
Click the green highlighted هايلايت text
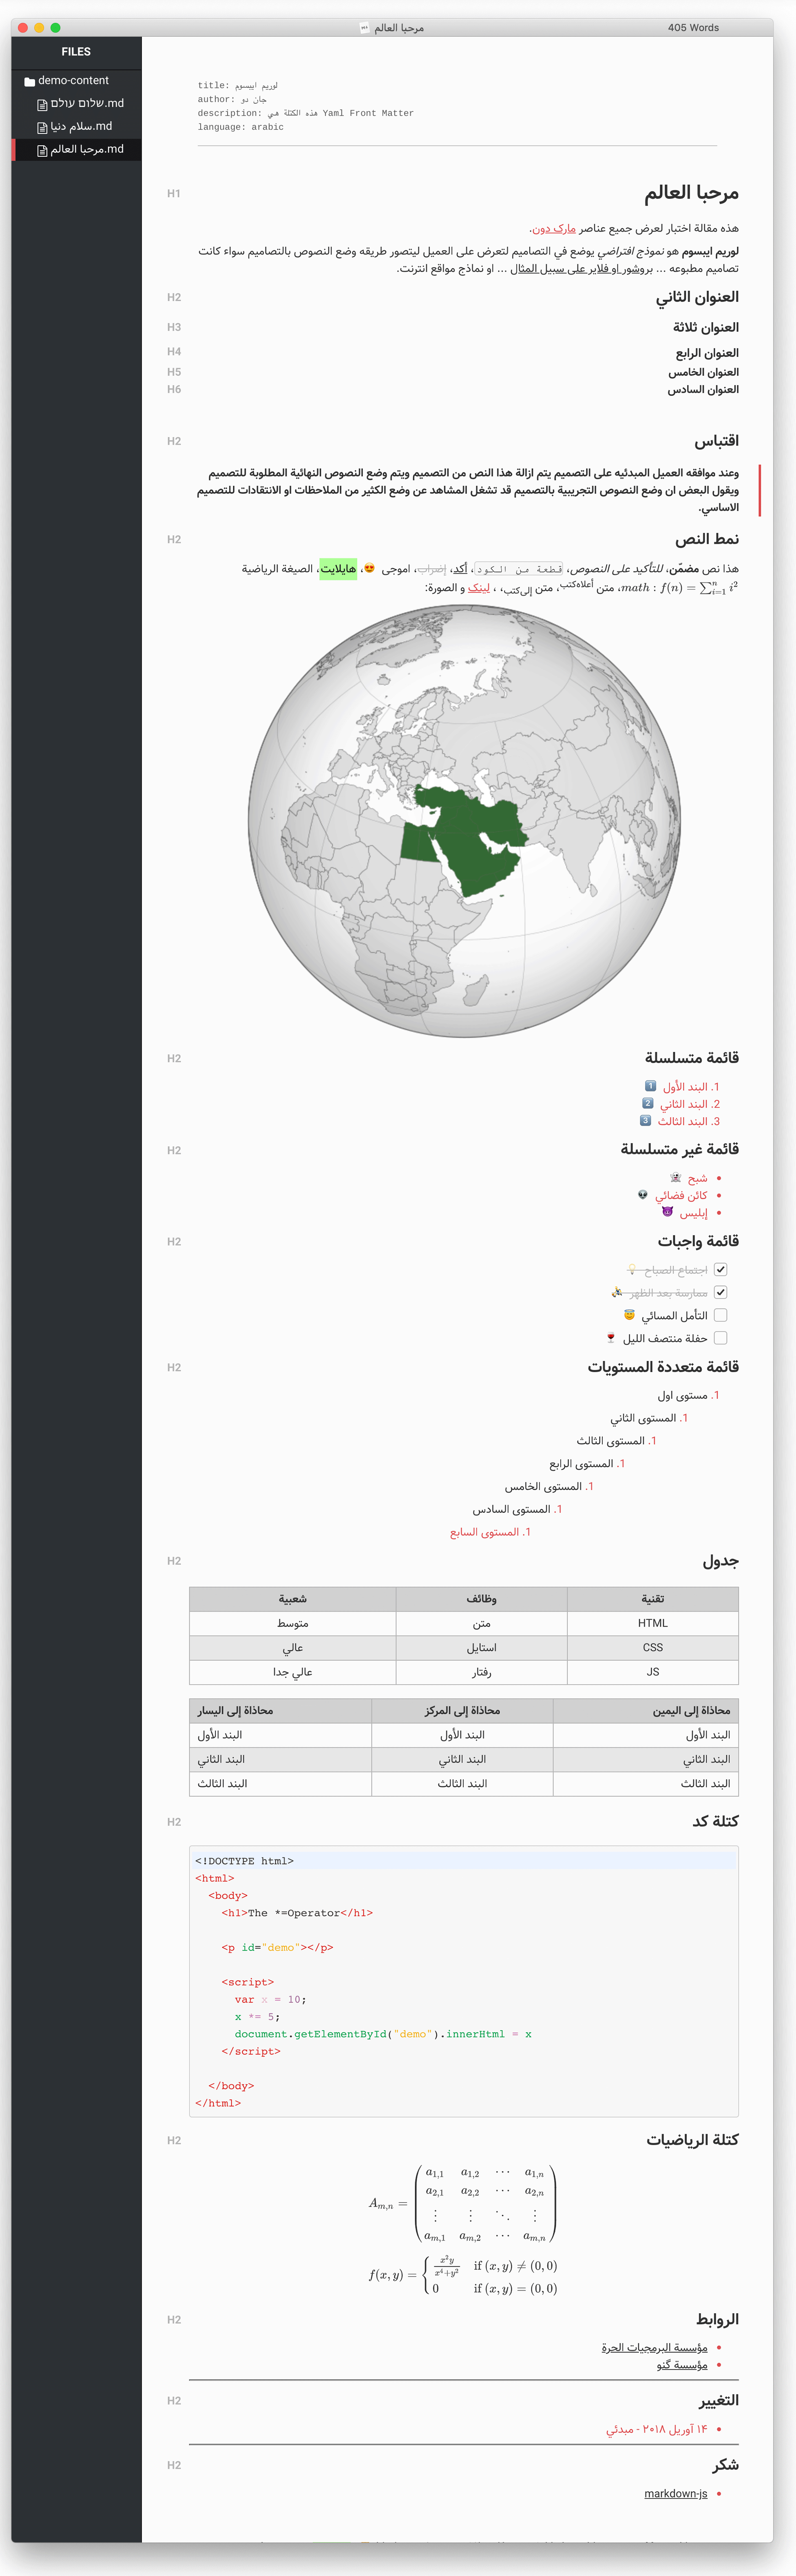pos(338,569)
